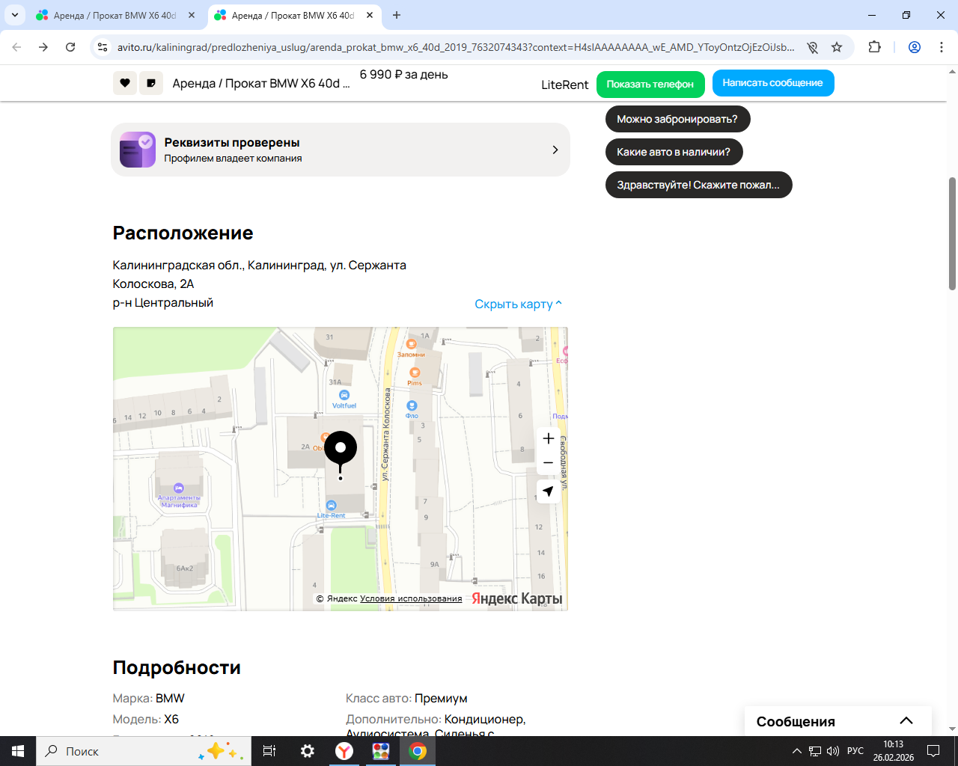Switch the РУС keyboard language
This screenshot has height=766, width=958.
click(x=855, y=751)
